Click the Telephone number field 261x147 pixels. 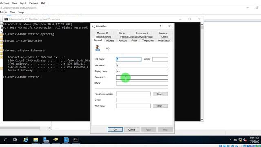click(x=133, y=94)
